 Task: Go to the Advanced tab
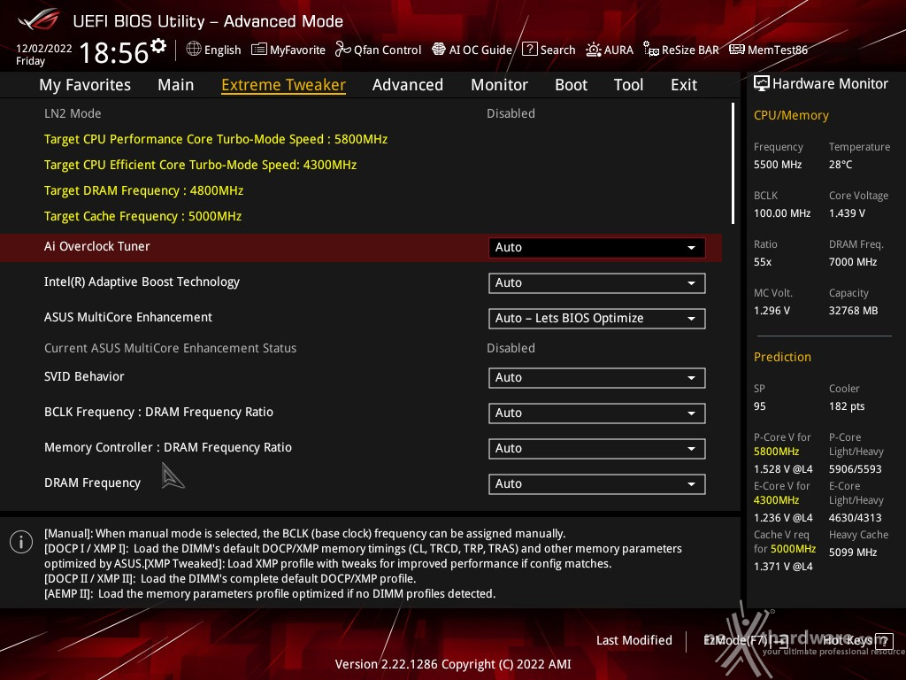[x=408, y=85]
